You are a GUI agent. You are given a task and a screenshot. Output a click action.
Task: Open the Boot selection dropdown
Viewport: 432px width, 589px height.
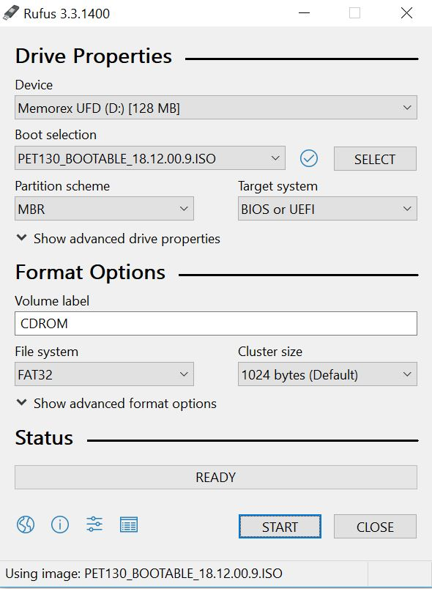pyautogui.click(x=146, y=158)
